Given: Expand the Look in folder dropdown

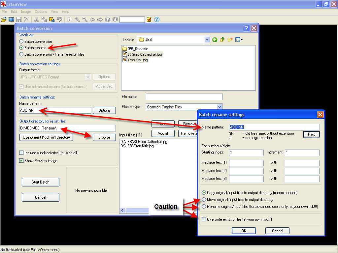Looking at the screenshot, I should point(207,40).
